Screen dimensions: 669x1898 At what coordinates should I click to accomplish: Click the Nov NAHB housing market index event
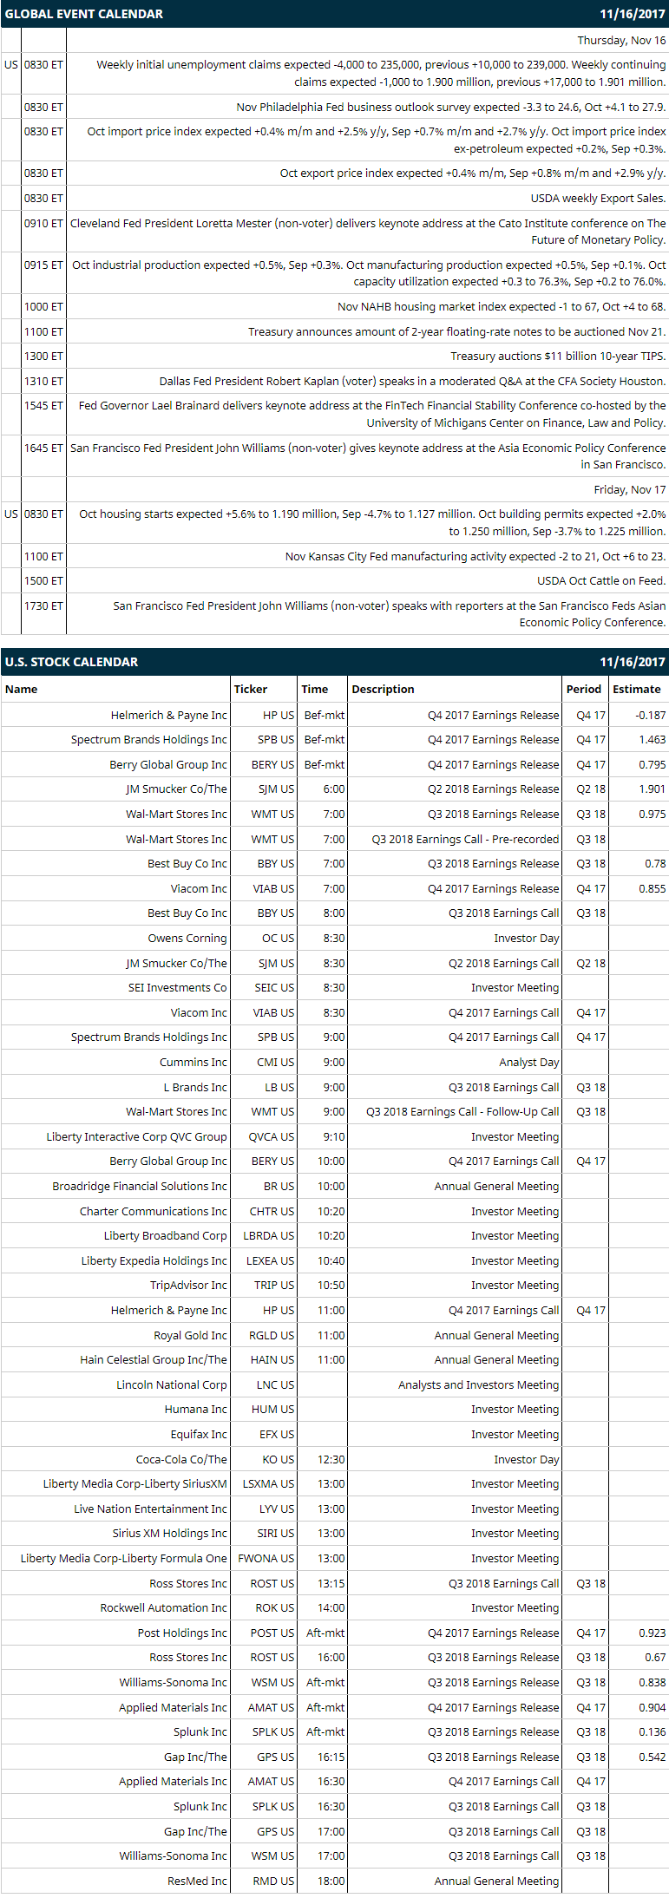[502, 306]
